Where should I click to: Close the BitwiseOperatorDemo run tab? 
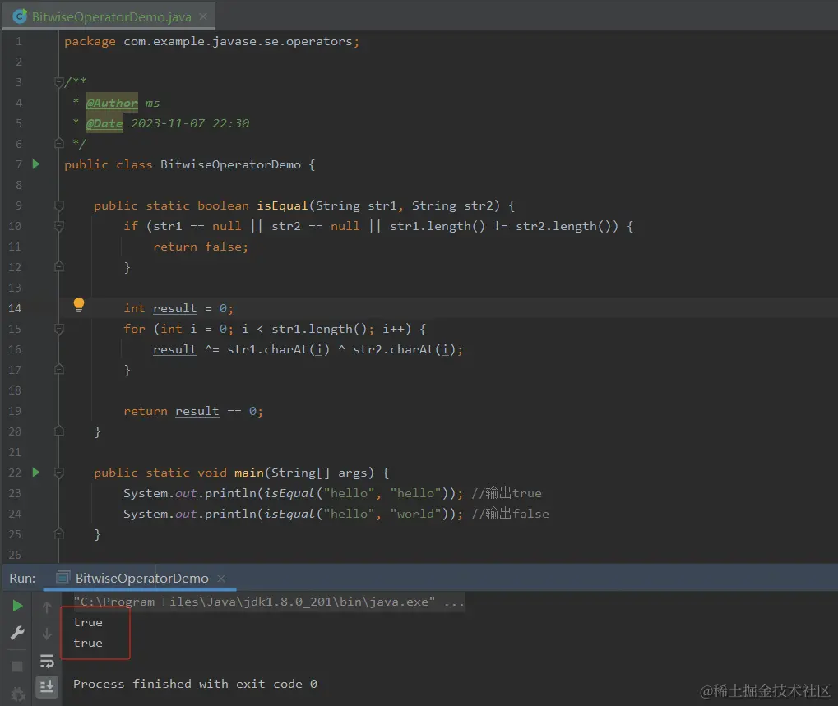221,579
